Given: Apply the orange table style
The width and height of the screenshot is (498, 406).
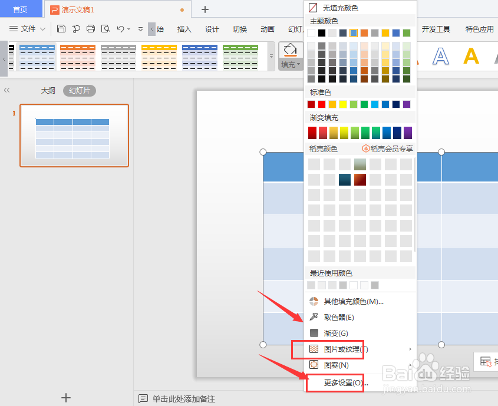Looking at the screenshot, I should coord(77,57).
